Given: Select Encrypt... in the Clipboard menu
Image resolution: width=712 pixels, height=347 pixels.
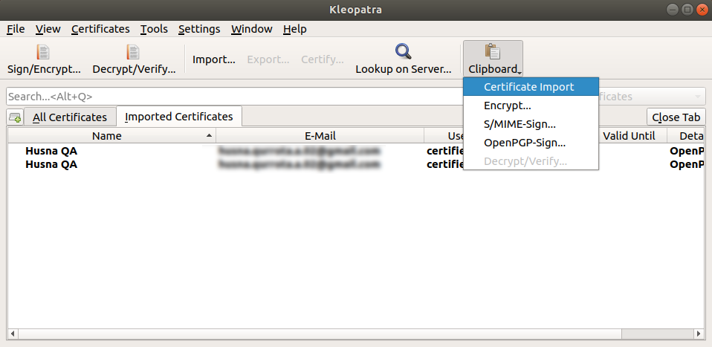Looking at the screenshot, I should tap(531, 106).
